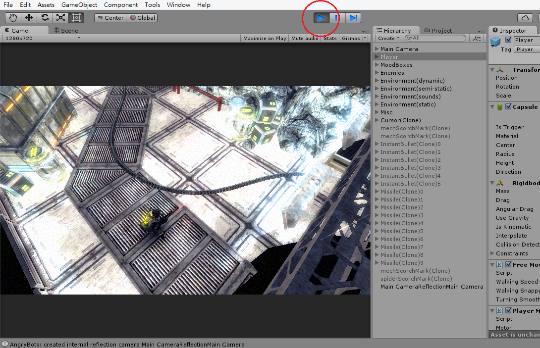Image resolution: width=540 pixels, height=348 pixels.
Task: Click the hierarchy search field
Action: 435,38
